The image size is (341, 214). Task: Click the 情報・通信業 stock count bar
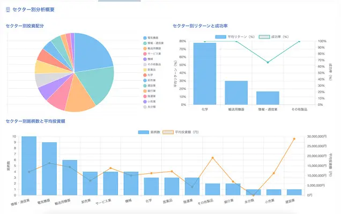29,166
